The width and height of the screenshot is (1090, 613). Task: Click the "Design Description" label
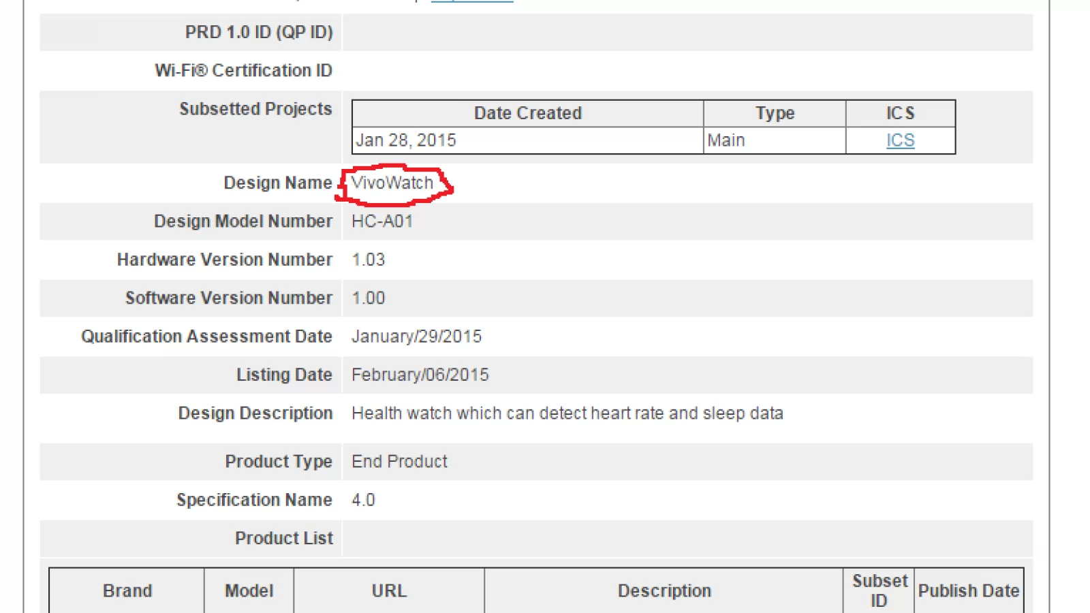click(255, 413)
